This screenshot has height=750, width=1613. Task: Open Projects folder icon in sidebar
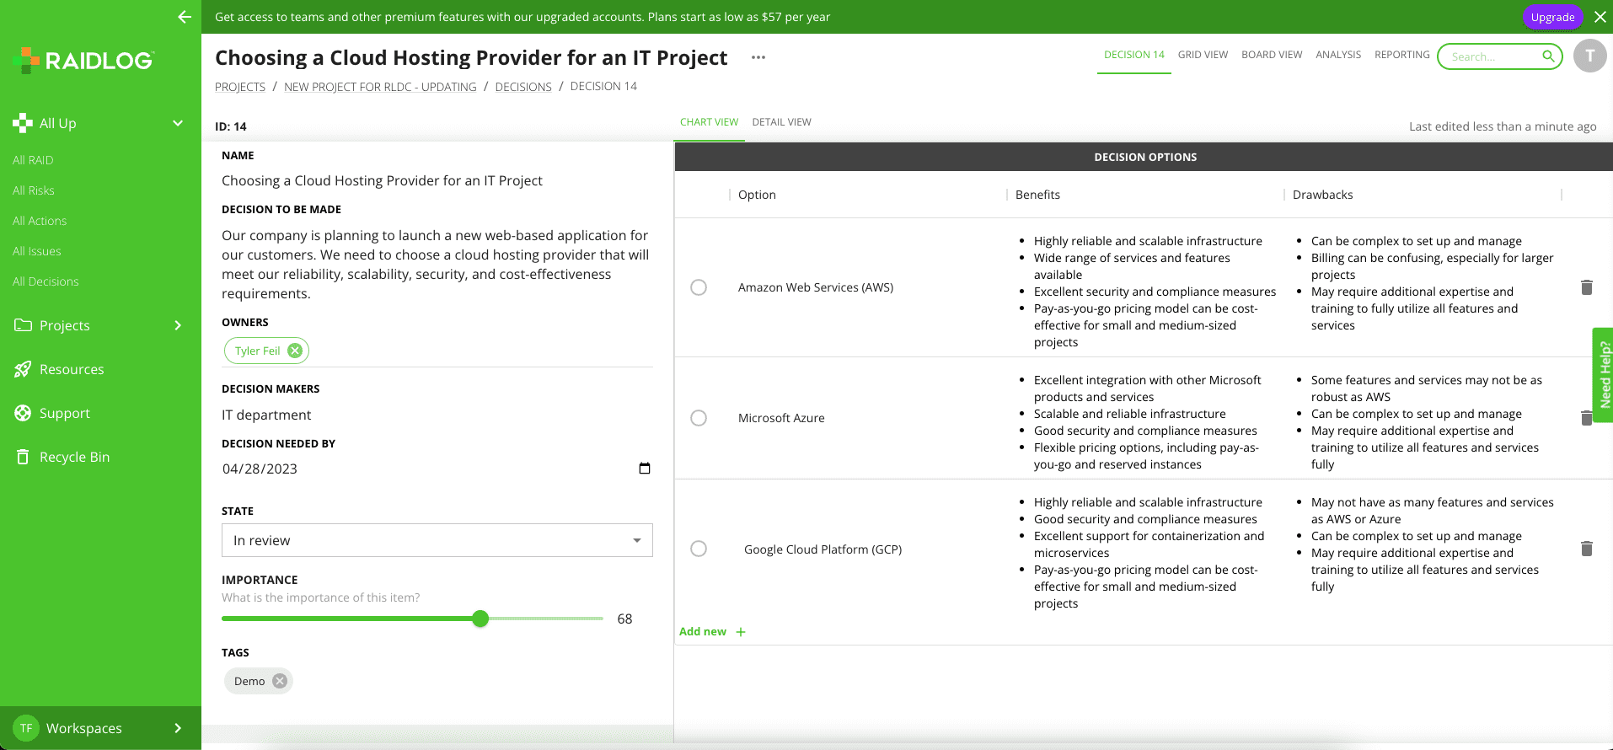[x=23, y=325]
